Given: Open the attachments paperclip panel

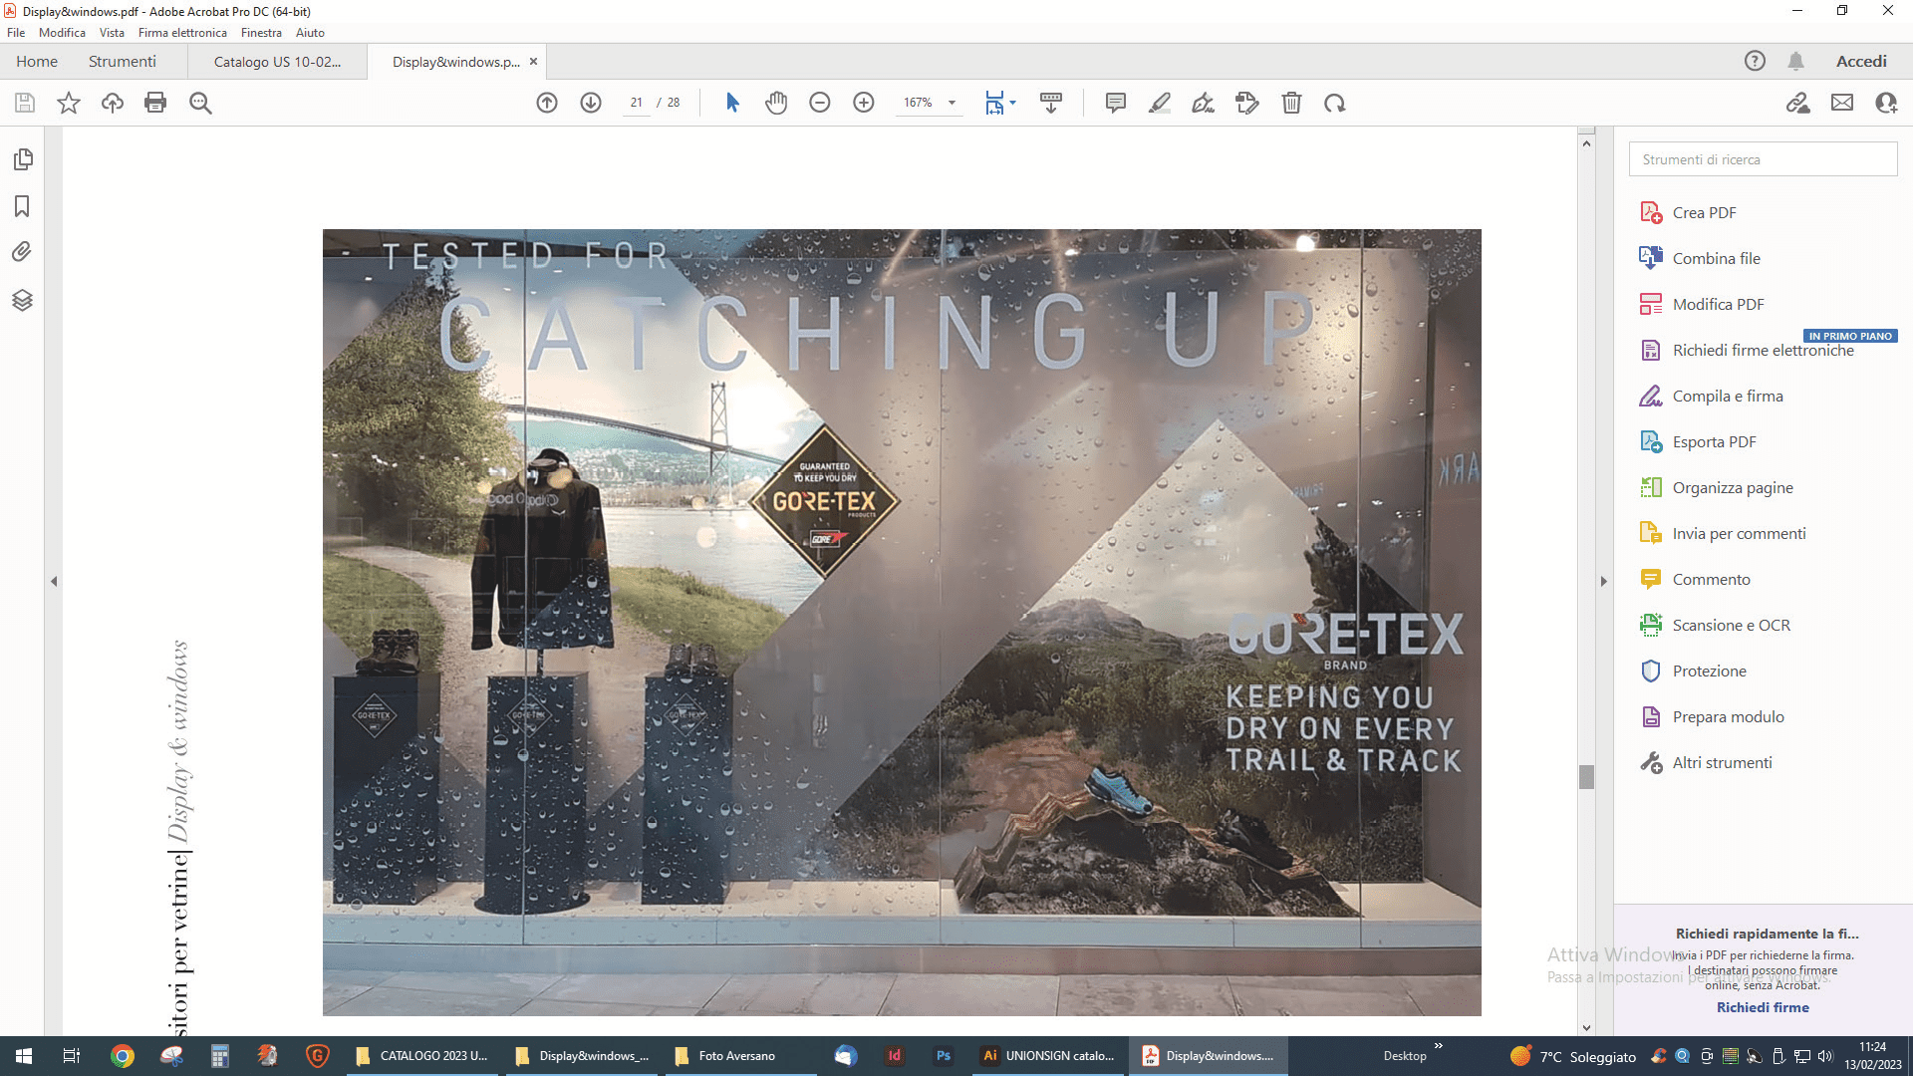Looking at the screenshot, I should pos(22,252).
